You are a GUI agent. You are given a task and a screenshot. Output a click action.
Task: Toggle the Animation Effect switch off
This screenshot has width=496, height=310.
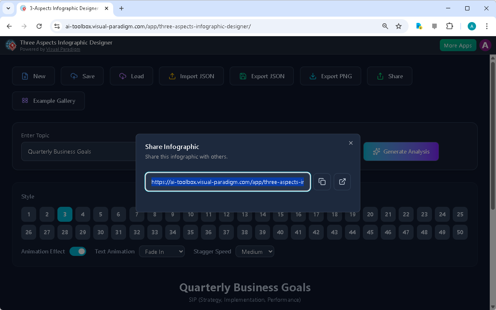[78, 251]
